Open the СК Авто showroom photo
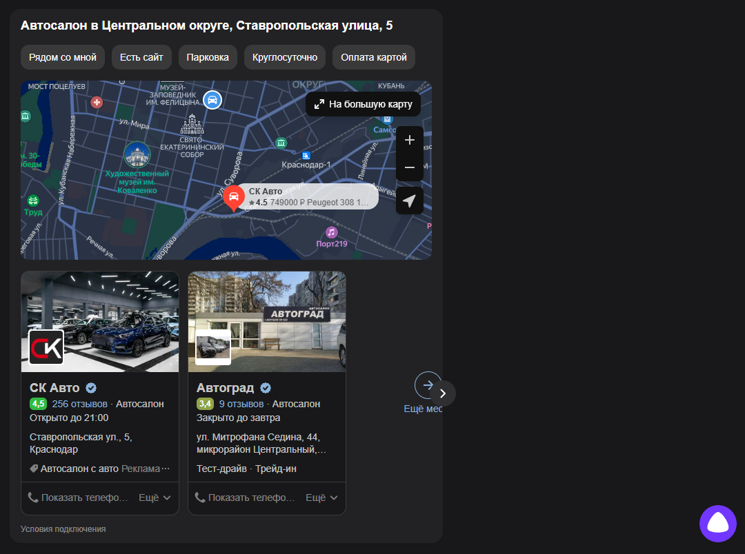 tap(100, 321)
